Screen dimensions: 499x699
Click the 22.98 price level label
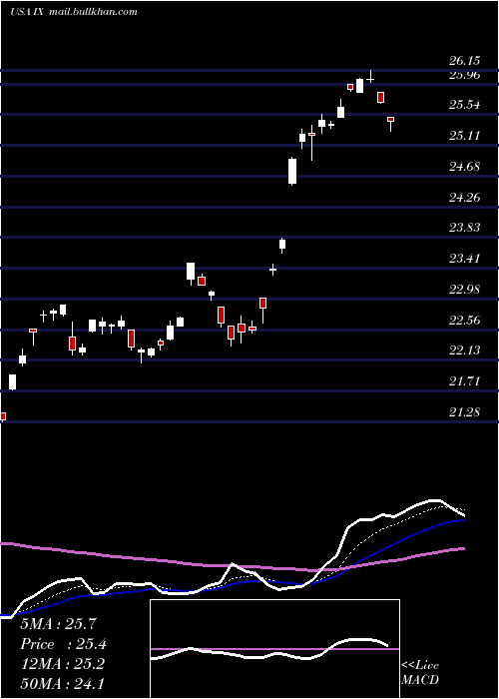(x=465, y=290)
